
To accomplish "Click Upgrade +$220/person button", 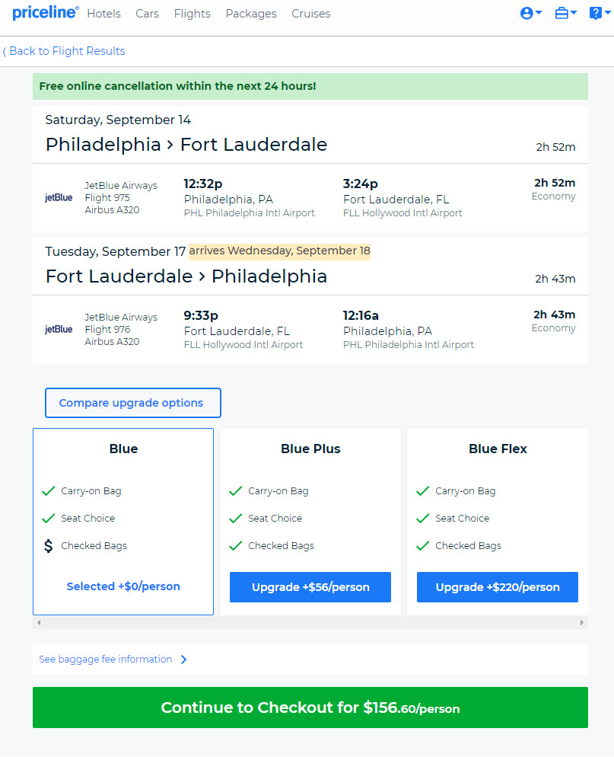I will pyautogui.click(x=498, y=587).
